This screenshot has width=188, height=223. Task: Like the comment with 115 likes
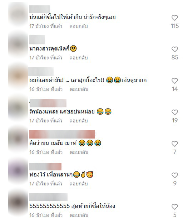pos(175,18)
